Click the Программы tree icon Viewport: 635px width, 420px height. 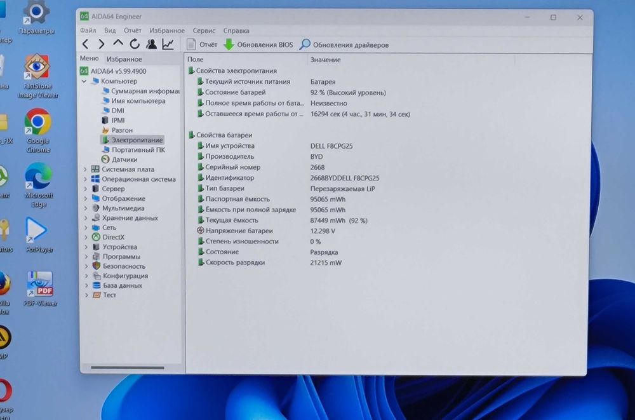coord(96,257)
